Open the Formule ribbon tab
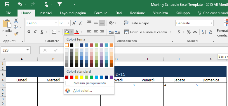 pos(101,13)
